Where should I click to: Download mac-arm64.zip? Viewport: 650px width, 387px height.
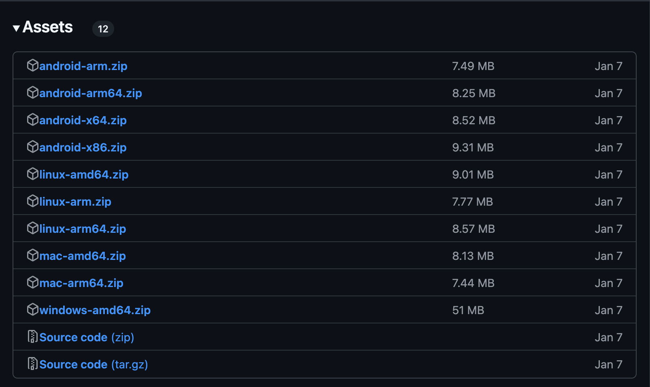point(81,283)
